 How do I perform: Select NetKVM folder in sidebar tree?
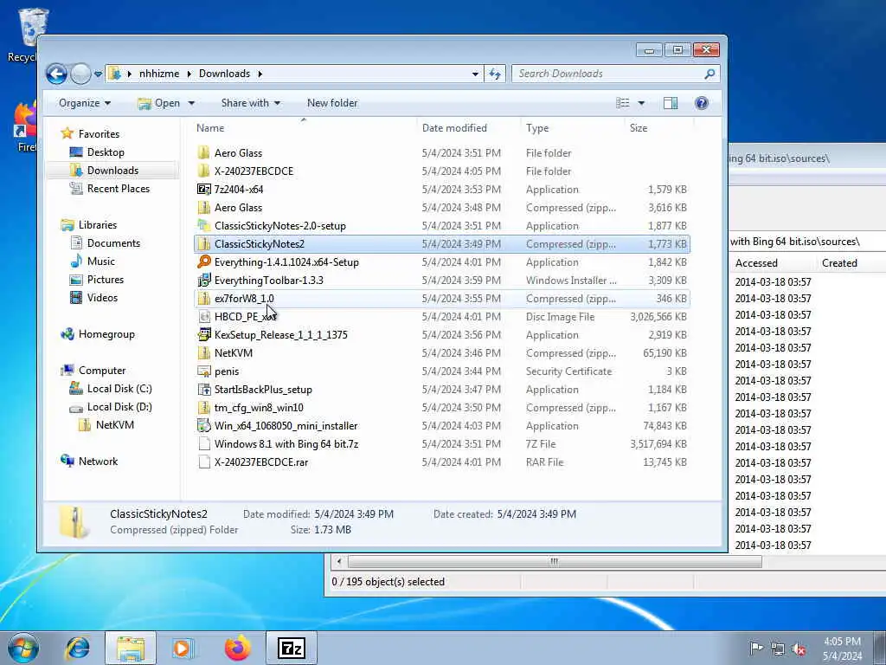115,424
